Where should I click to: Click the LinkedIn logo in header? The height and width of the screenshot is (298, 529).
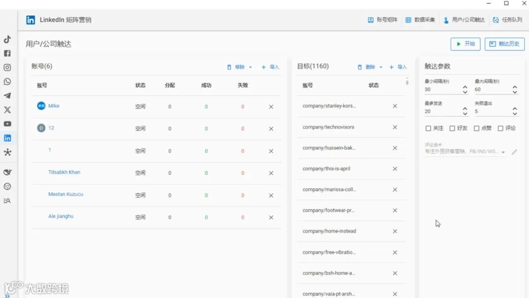tap(30, 20)
